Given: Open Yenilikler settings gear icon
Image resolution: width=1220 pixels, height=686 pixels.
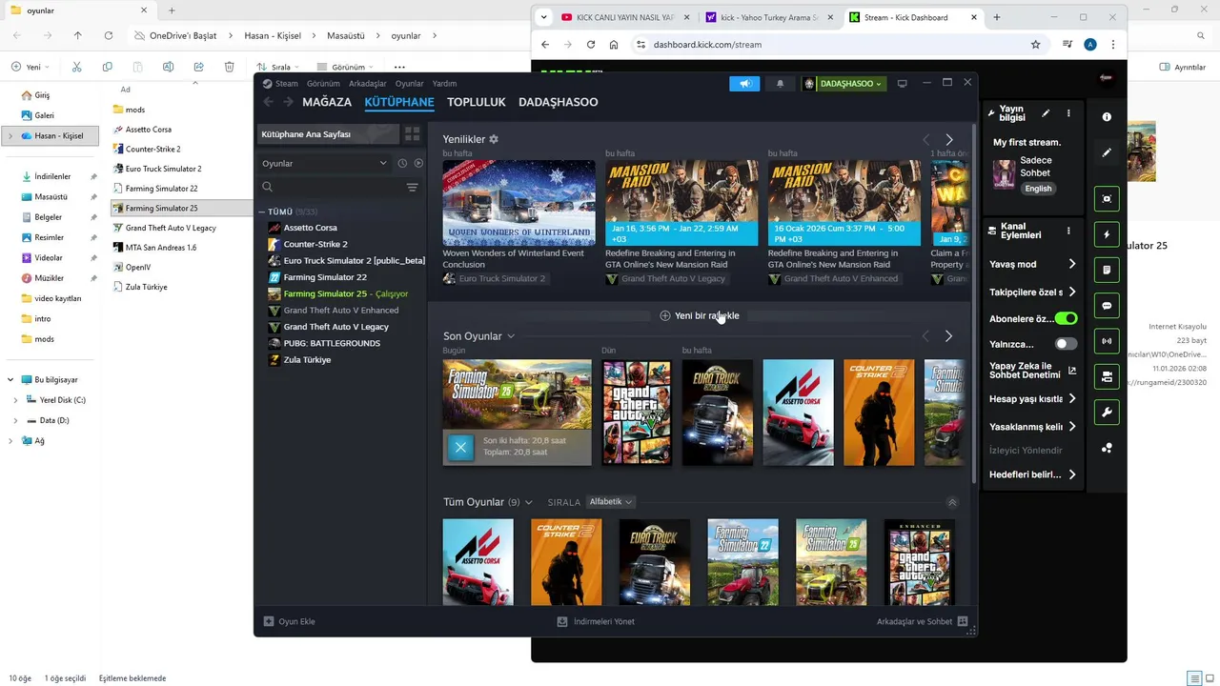Looking at the screenshot, I should (494, 139).
